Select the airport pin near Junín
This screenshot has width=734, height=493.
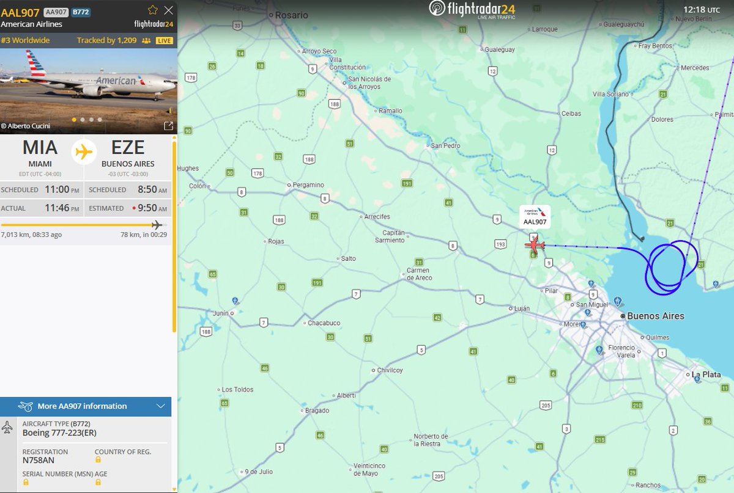(235, 301)
